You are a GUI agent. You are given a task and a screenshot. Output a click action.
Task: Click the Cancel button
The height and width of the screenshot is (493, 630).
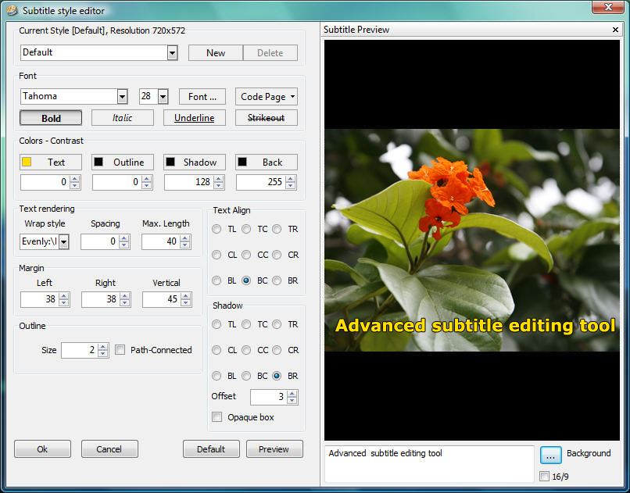pyautogui.click(x=109, y=448)
